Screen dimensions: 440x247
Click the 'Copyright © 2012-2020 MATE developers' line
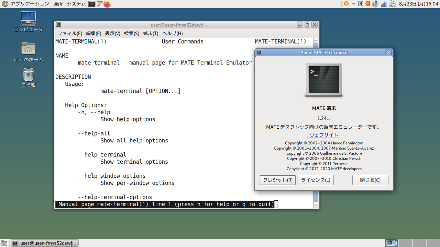pos(324,169)
